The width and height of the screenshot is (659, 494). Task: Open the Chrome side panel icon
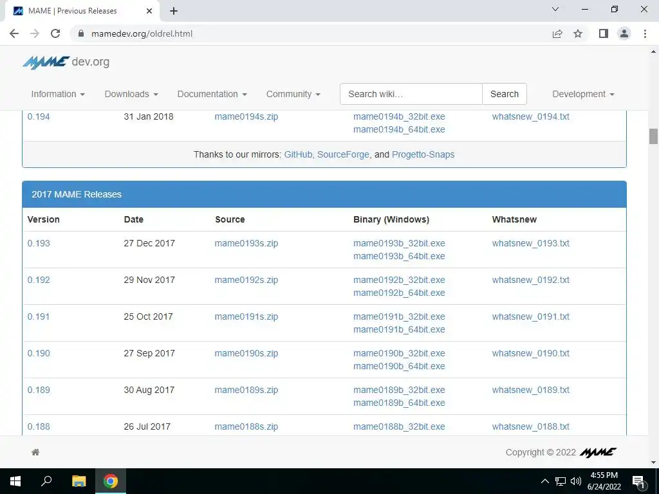coord(604,33)
